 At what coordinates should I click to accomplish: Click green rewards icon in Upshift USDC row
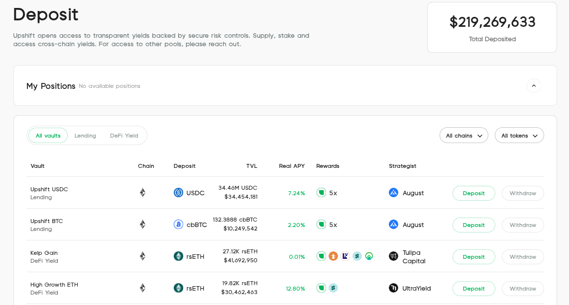click(x=321, y=193)
